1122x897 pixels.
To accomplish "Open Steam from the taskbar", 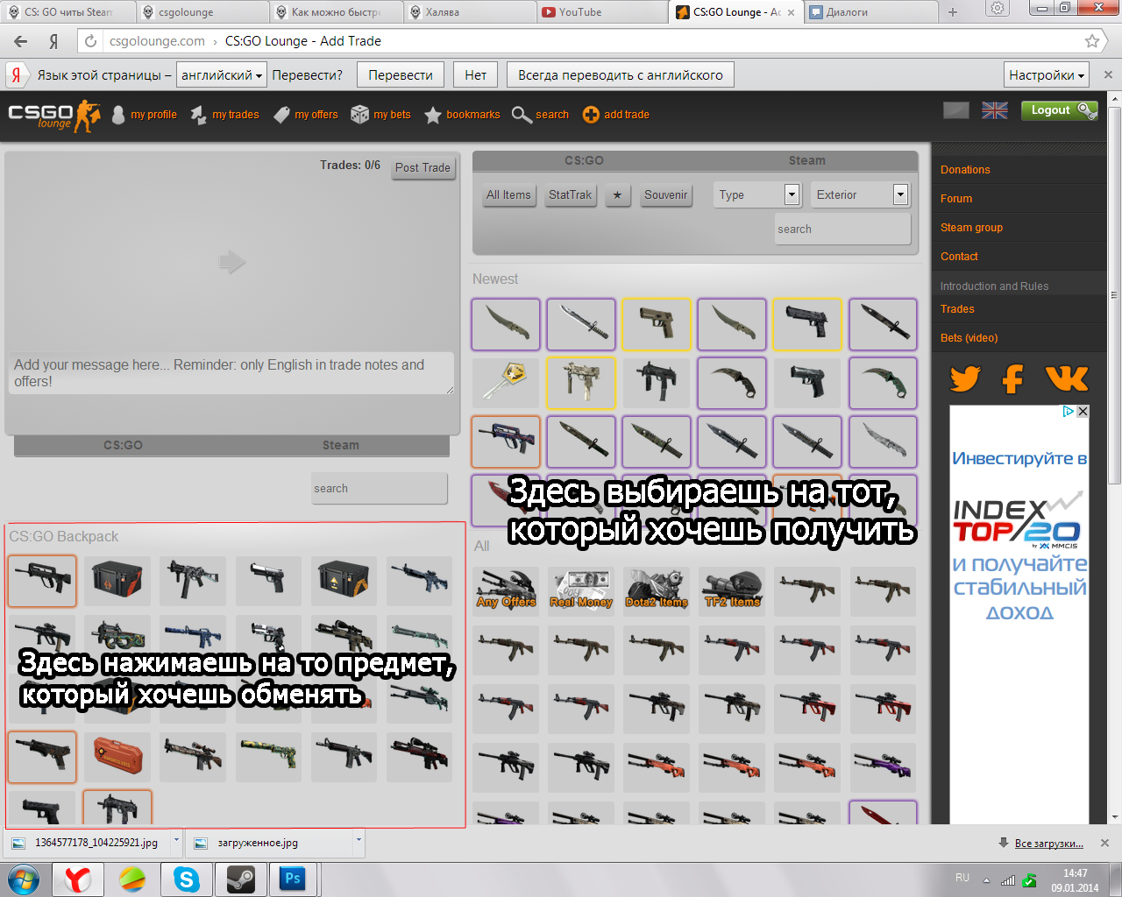I will (241, 879).
